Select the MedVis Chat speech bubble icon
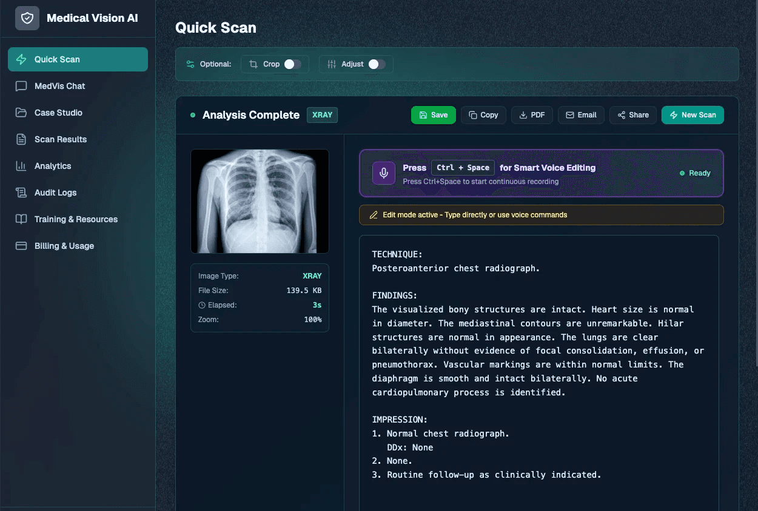 [x=20, y=86]
